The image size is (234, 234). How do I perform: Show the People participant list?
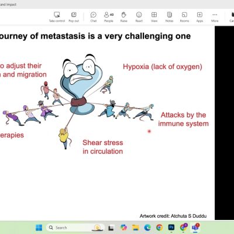(109, 17)
